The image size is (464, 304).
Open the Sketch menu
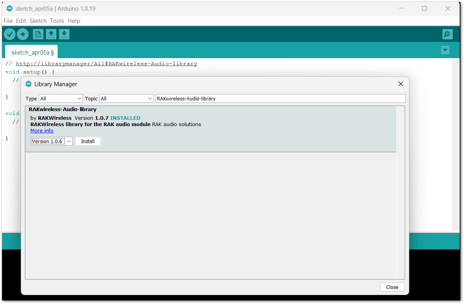38,21
